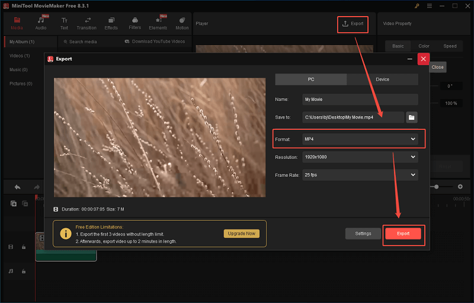474x303 pixels.
Task: Expand the Frame Rate dropdown
Action: (360, 175)
